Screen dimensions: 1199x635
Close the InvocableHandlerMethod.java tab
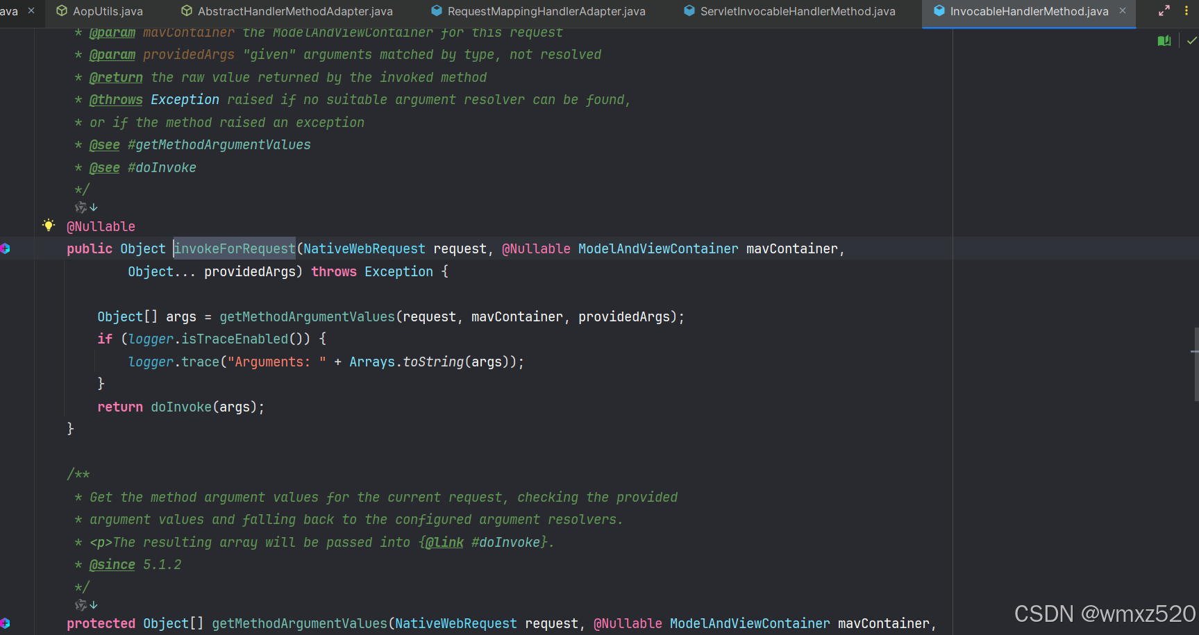pyautogui.click(x=1123, y=10)
